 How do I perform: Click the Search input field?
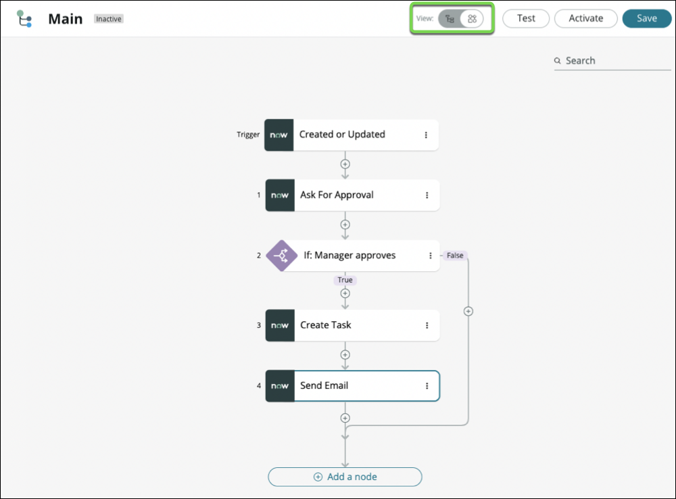[x=615, y=60]
